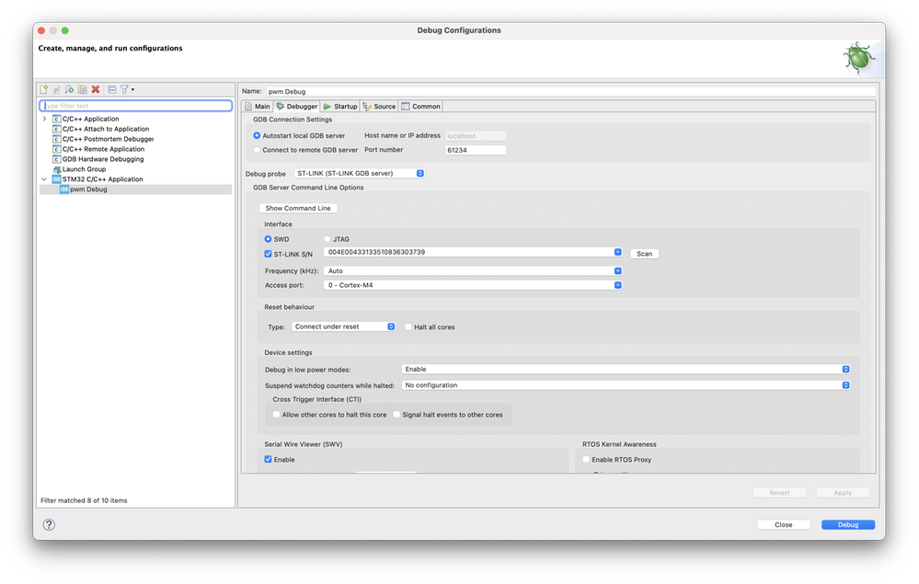This screenshot has width=919, height=584.
Task: Select the JTAG interface option
Action: point(327,239)
